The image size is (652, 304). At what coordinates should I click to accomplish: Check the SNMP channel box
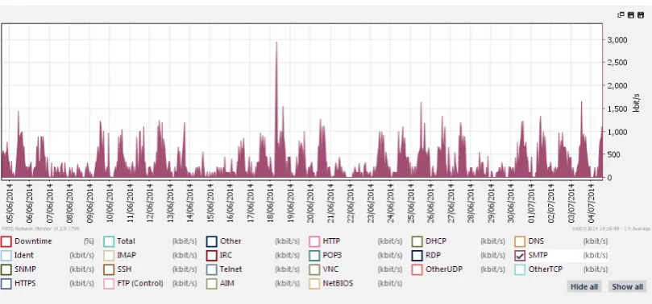pyautogui.click(x=6, y=269)
